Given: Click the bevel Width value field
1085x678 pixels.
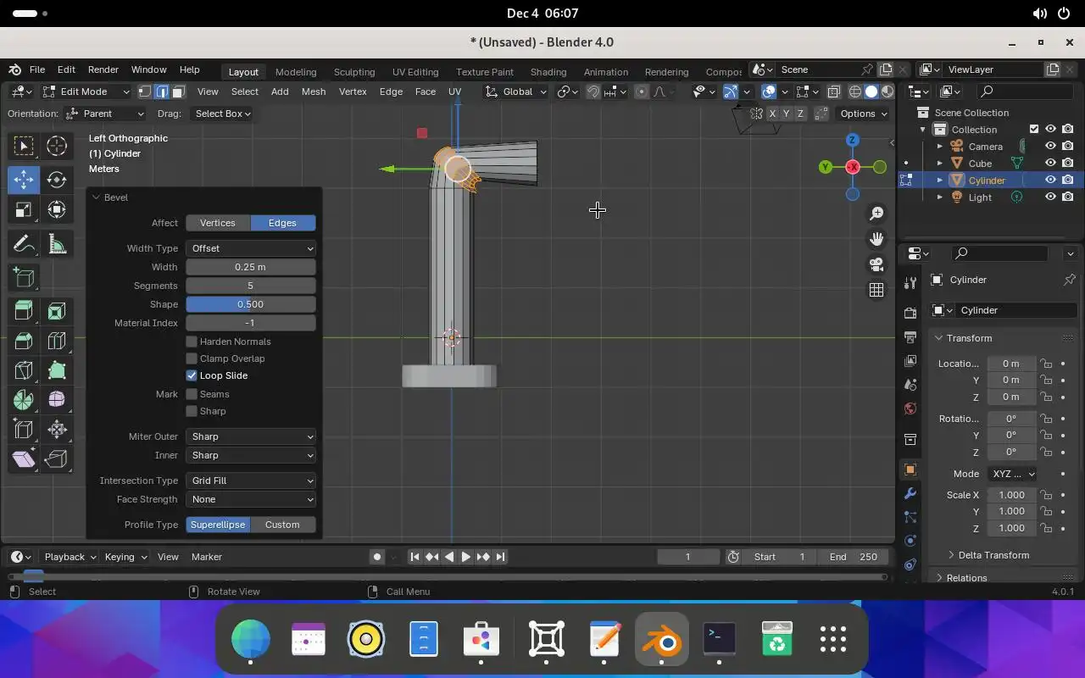Looking at the screenshot, I should coord(251,267).
